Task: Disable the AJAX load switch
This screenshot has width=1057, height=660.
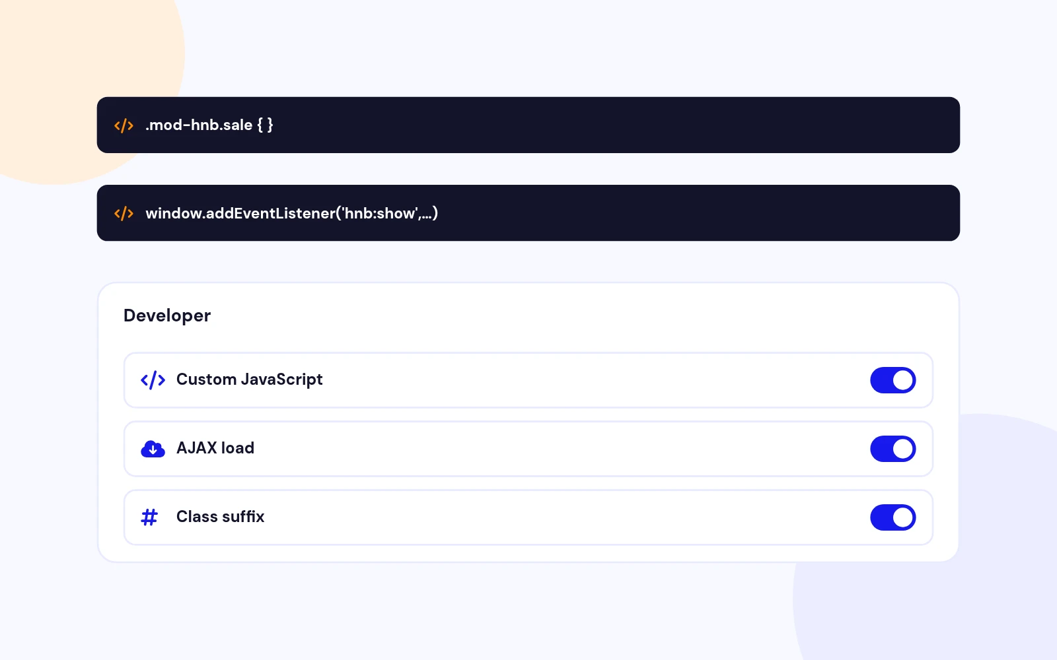Action: (x=893, y=449)
